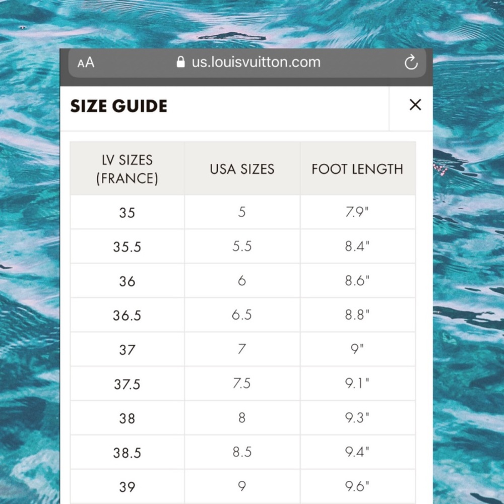Click the USA SIZES column header
Viewport: 504px width, 504px height.
[241, 169]
